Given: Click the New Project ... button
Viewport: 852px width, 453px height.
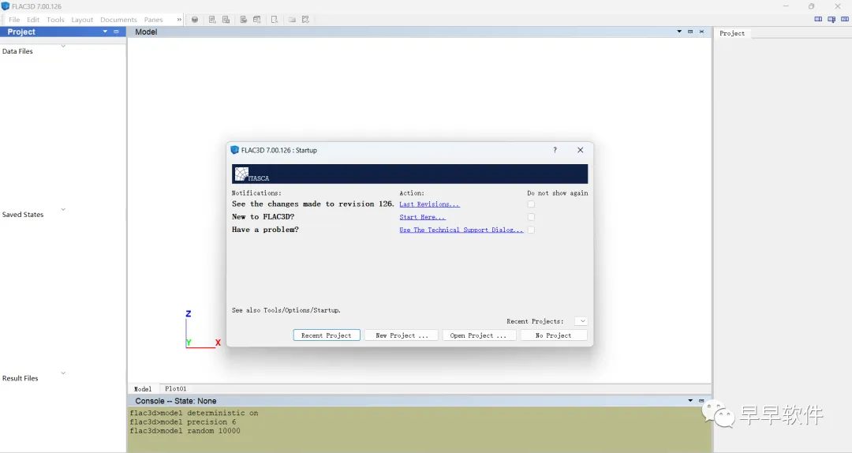Looking at the screenshot, I should [402, 335].
